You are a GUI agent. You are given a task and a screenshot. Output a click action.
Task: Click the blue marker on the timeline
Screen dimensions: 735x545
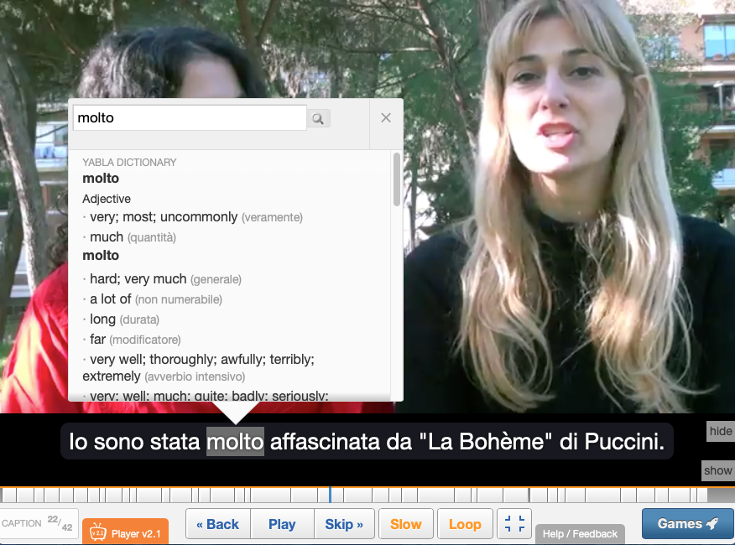(330, 495)
